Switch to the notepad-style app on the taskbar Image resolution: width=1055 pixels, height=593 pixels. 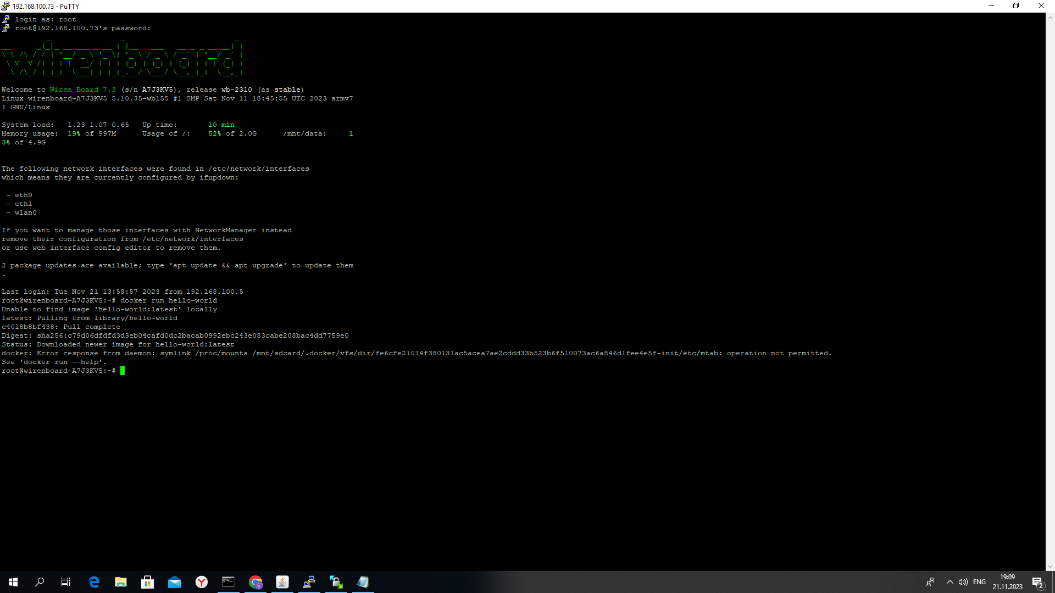pos(363,582)
